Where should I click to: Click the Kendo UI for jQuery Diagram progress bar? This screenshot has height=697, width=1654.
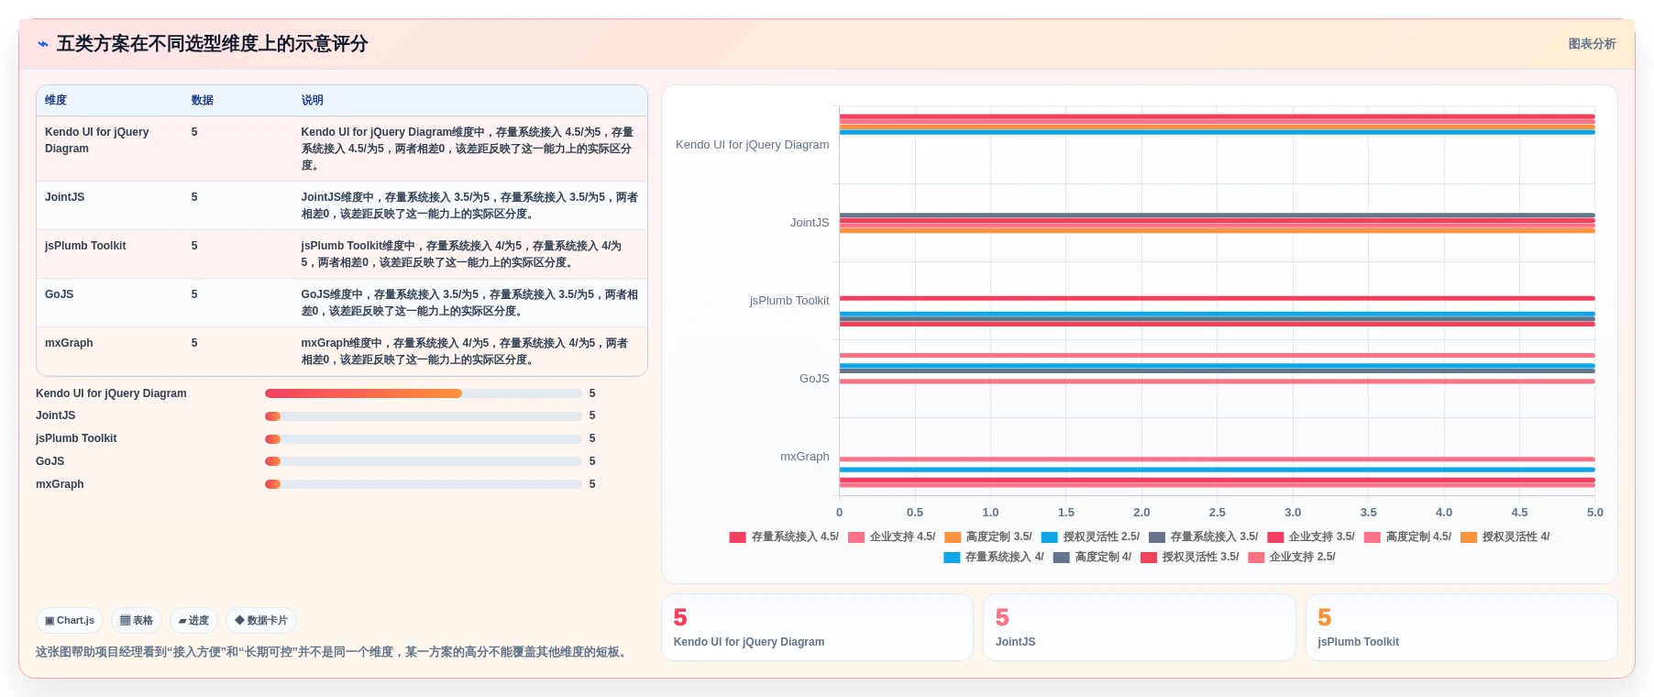pyautogui.click(x=424, y=393)
